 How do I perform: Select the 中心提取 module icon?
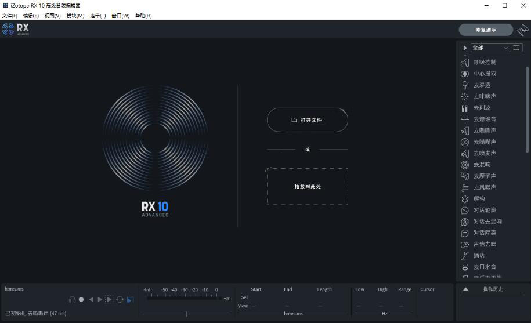pyautogui.click(x=465, y=74)
